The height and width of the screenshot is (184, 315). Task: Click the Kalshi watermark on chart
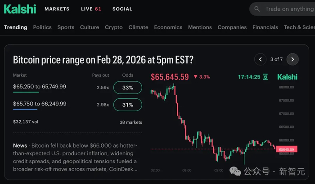coord(287,77)
